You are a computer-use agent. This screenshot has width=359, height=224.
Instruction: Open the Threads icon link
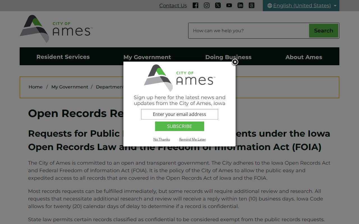[x=252, y=5]
